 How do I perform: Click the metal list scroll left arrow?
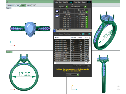[55, 63]
